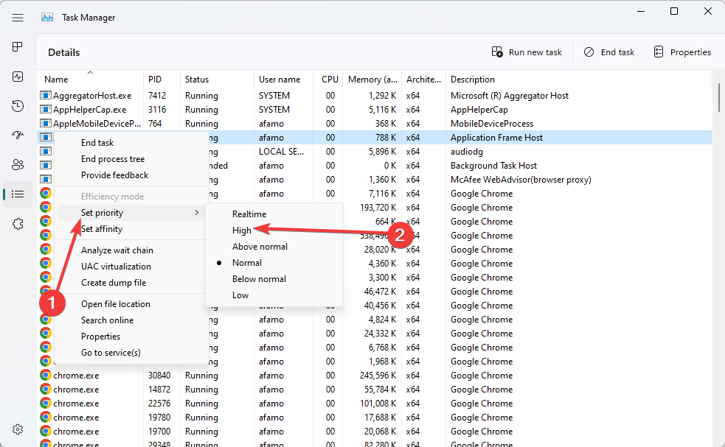The height and width of the screenshot is (447, 725).
Task: Sort by Status column header
Action: [217, 80]
